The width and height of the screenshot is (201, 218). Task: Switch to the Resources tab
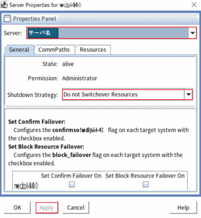(93, 50)
